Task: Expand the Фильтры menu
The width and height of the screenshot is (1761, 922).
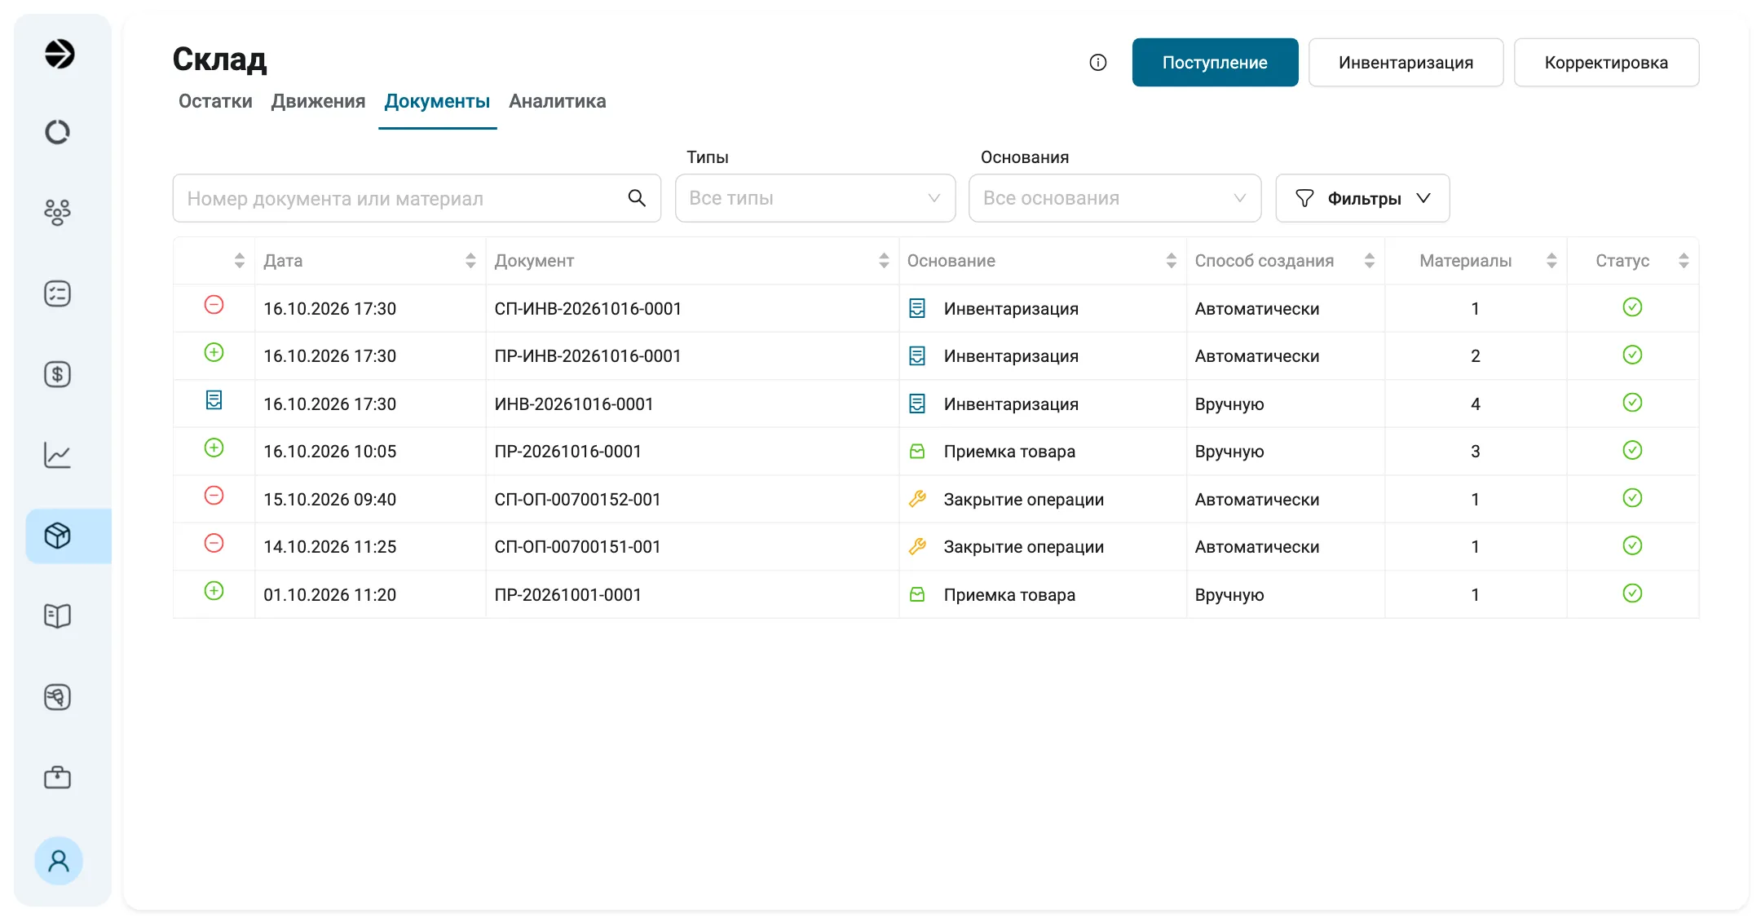Action: click(x=1362, y=198)
